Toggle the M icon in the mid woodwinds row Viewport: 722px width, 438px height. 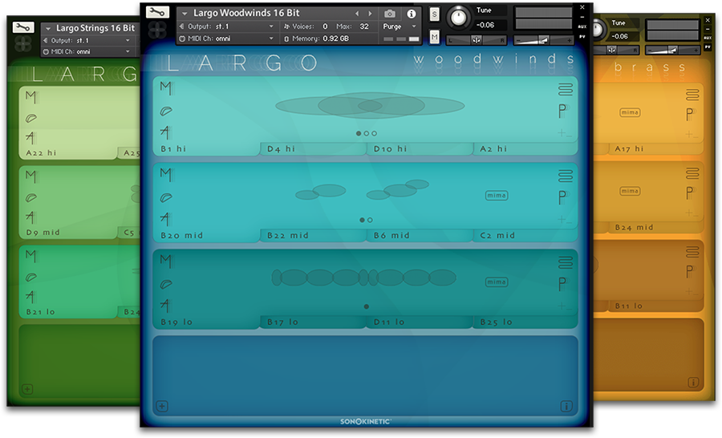165,174
